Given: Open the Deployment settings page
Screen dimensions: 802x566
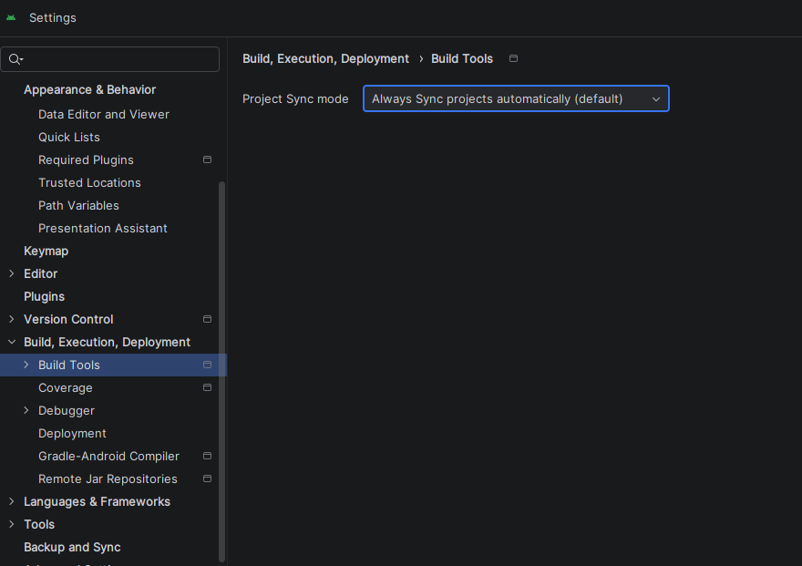Looking at the screenshot, I should 72,433.
